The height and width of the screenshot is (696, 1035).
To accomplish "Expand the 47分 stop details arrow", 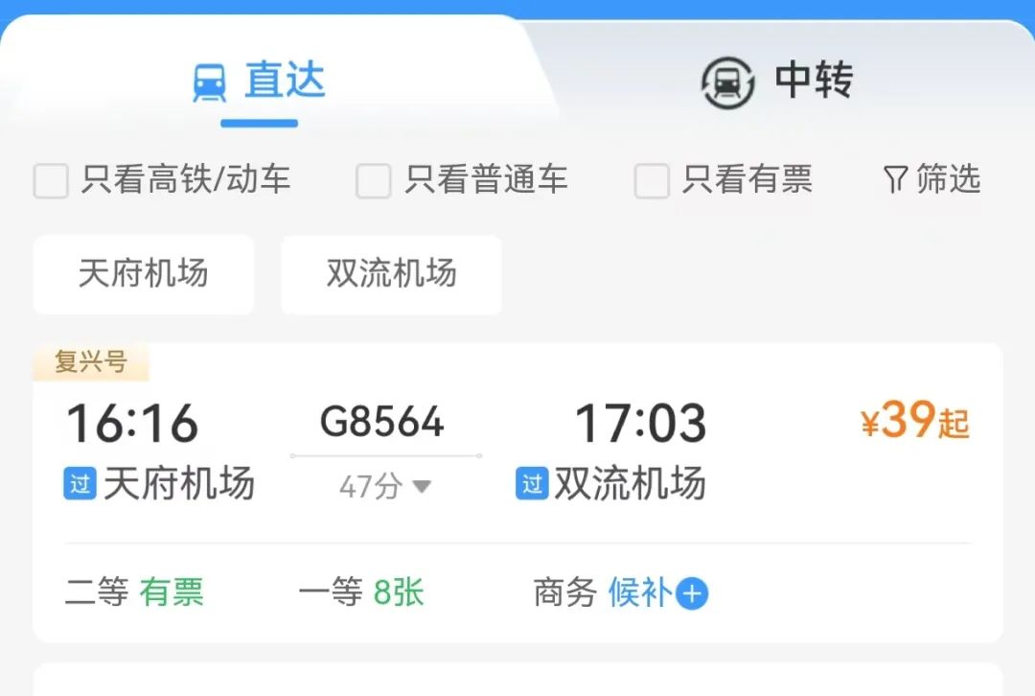I will pos(421,487).
